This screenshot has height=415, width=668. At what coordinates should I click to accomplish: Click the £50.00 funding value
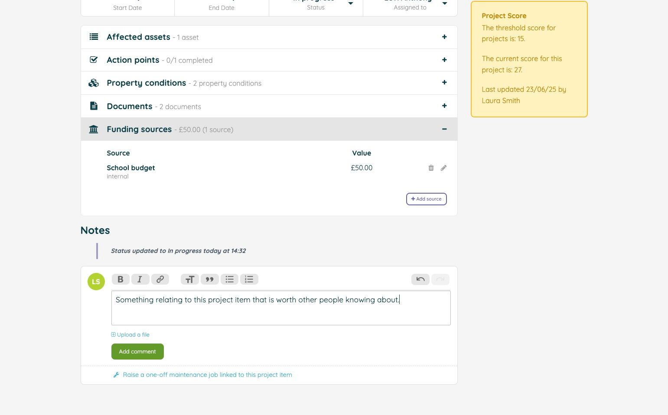click(x=362, y=168)
